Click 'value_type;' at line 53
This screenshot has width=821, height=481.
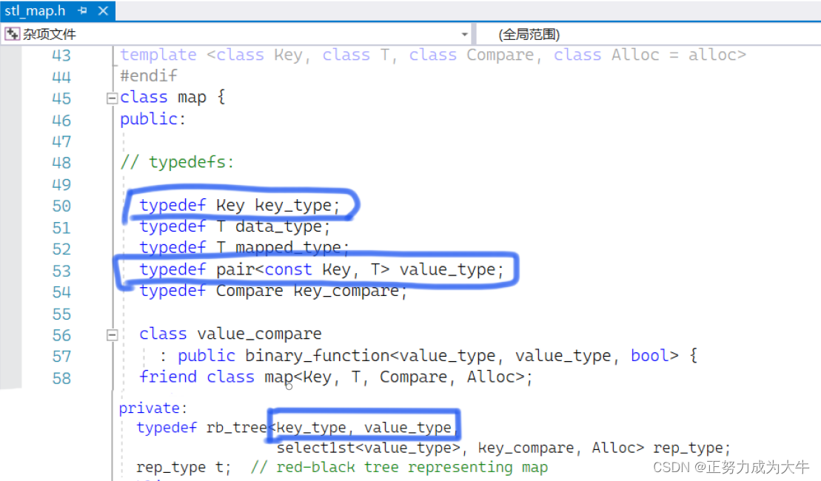pyautogui.click(x=452, y=269)
